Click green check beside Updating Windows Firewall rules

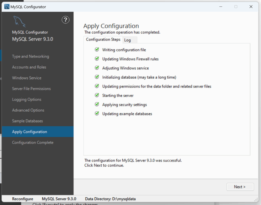(97, 59)
